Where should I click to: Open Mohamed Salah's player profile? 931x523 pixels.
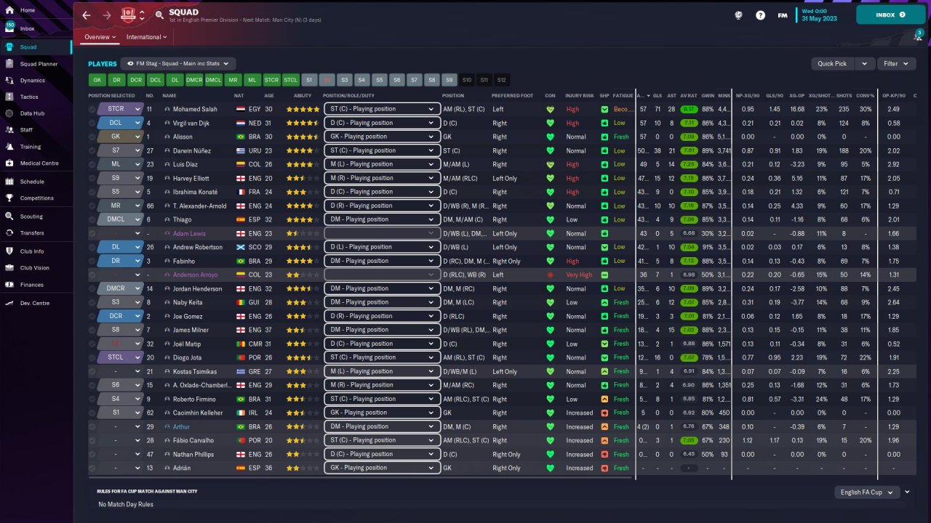(195, 109)
